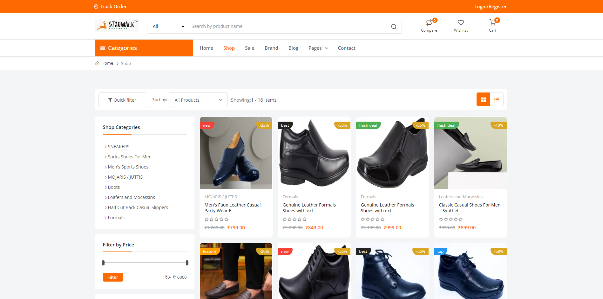This screenshot has height=299, width=603.
Task: Click the search magnifier icon
Action: coord(394,27)
